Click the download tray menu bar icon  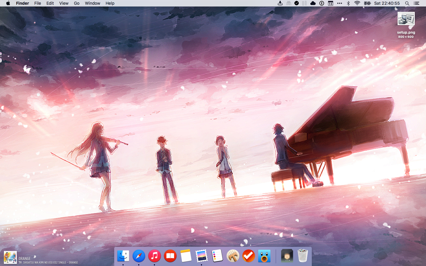(280, 3)
